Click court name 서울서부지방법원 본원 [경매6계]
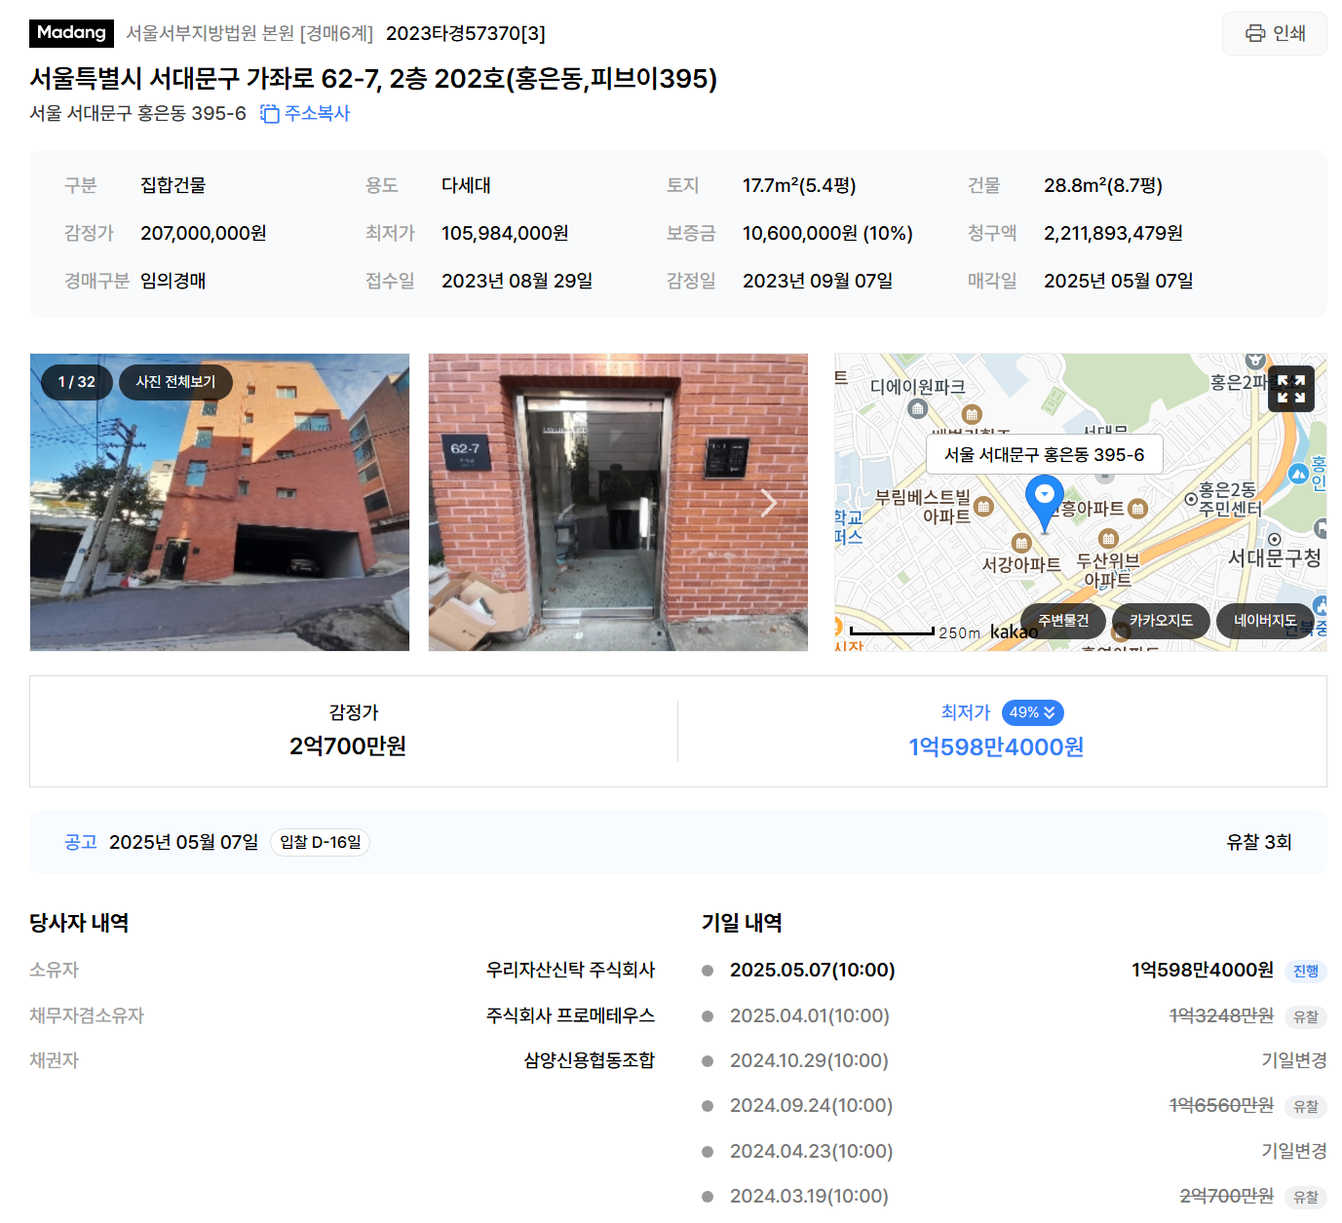 tap(249, 33)
